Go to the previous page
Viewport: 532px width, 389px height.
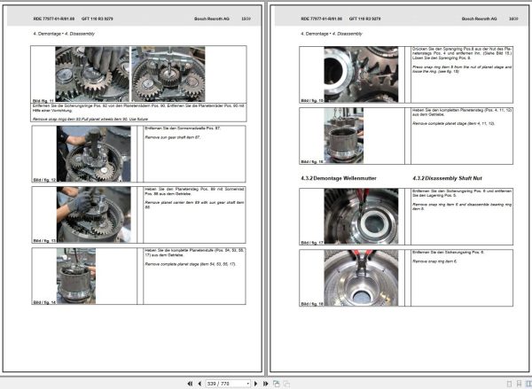click(x=199, y=384)
